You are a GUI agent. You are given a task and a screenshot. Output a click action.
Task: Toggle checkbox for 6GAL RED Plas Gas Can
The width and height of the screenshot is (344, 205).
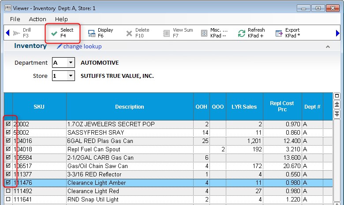point(8,141)
